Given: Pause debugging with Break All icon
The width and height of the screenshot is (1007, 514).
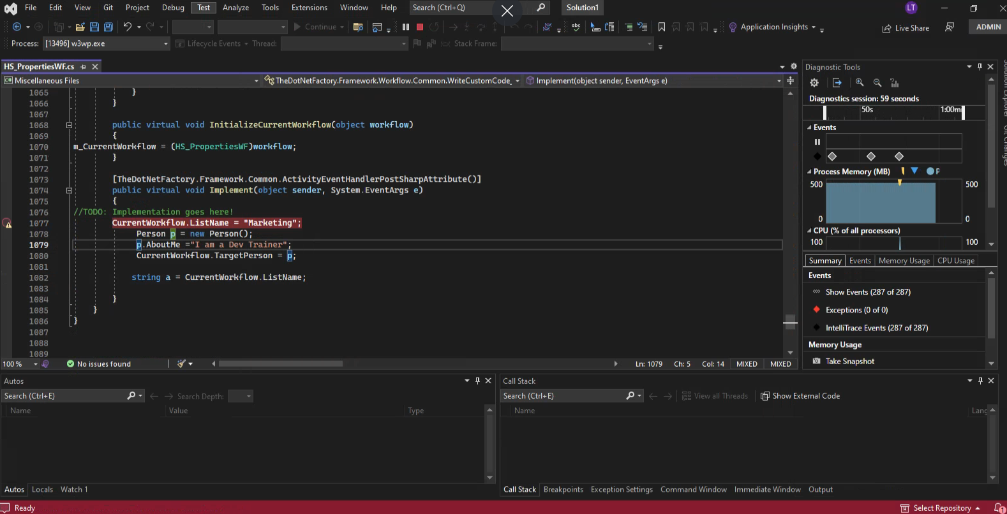Looking at the screenshot, I should pyautogui.click(x=406, y=27).
